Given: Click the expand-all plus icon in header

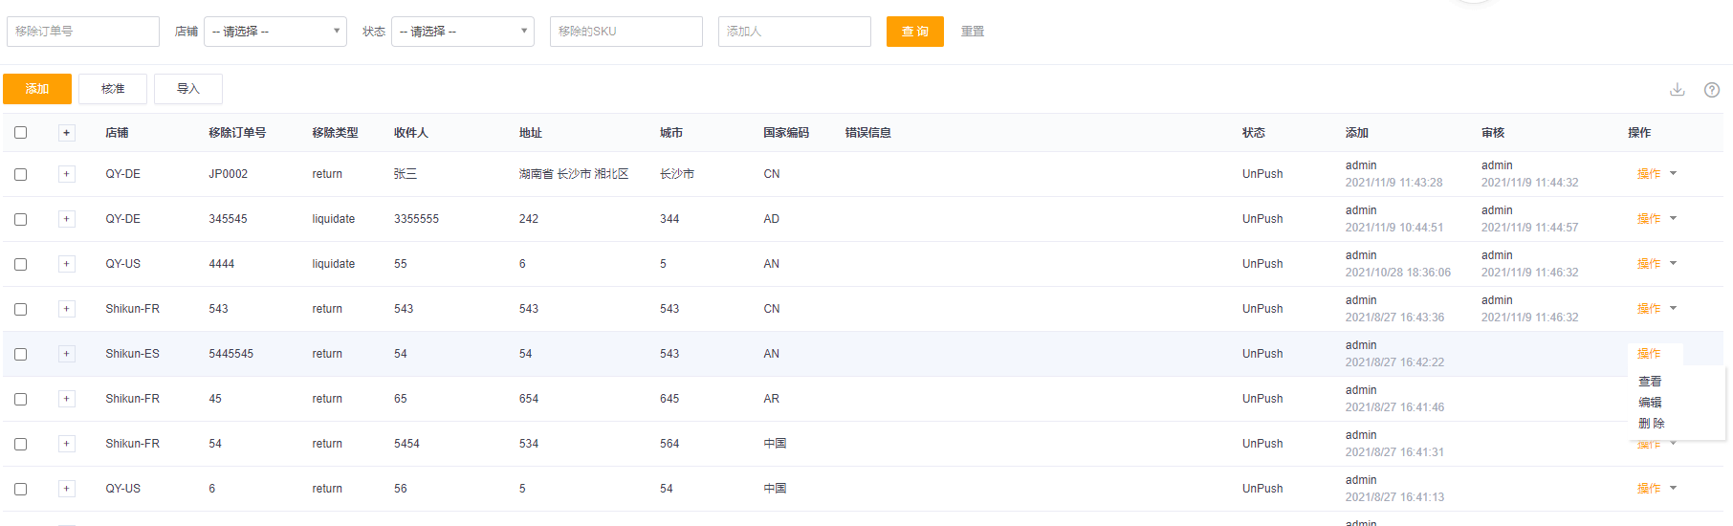Looking at the screenshot, I should pyautogui.click(x=66, y=133).
